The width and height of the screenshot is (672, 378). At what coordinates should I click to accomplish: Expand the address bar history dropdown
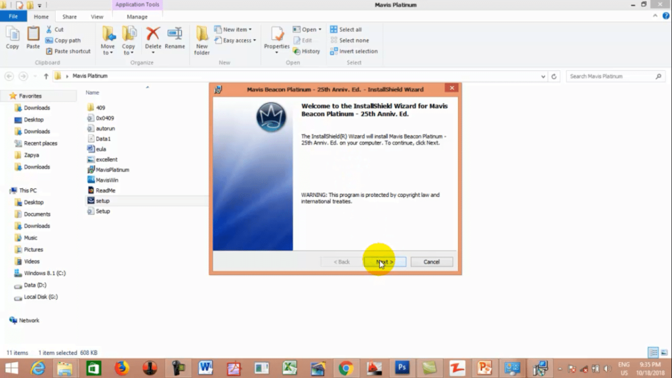[543, 76]
